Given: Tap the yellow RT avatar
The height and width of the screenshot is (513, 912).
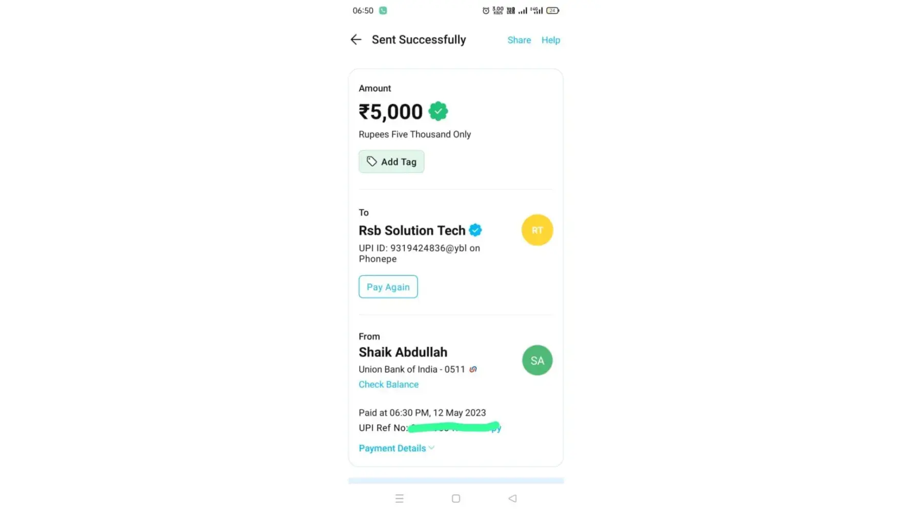Looking at the screenshot, I should pos(537,230).
